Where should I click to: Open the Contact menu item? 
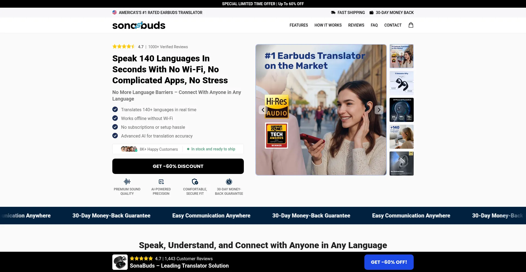click(393, 25)
